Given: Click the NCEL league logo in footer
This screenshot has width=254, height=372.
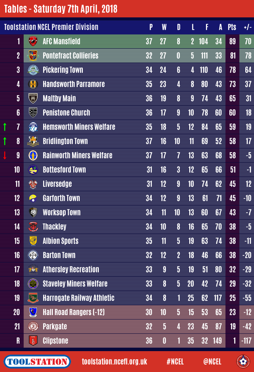Looking at the screenshot, I should pyautogui.click(x=243, y=362).
